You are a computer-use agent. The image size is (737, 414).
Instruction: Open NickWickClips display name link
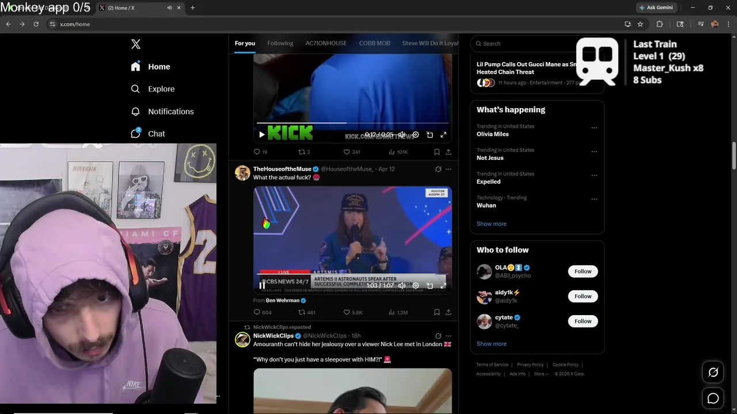click(273, 336)
